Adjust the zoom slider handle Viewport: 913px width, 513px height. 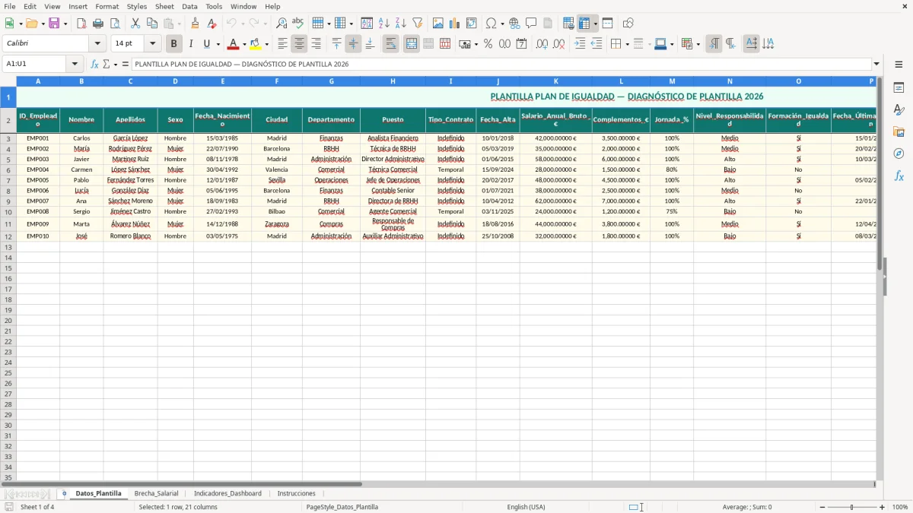[852, 507]
